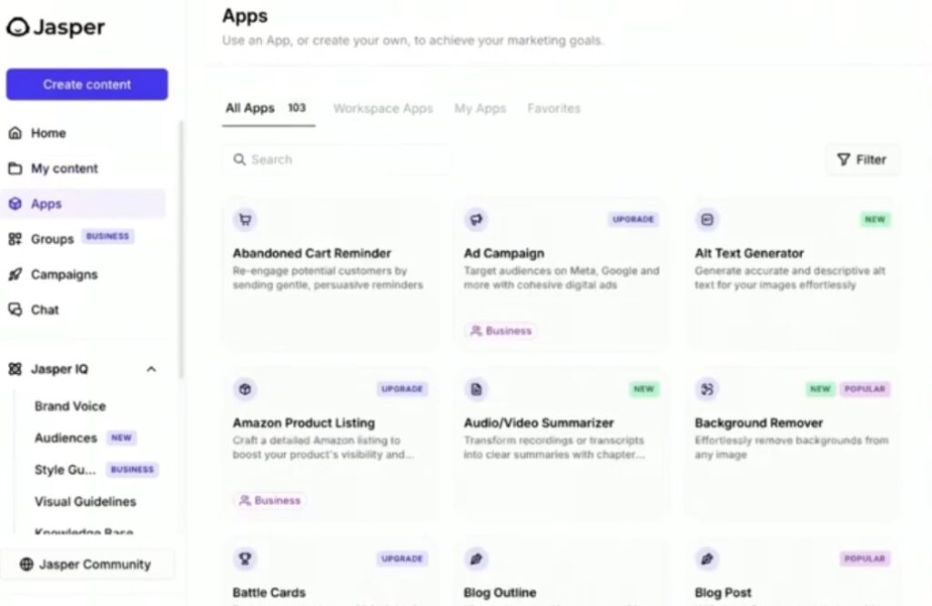Open Chat in the sidebar
The height and width of the screenshot is (606, 932).
click(83, 309)
